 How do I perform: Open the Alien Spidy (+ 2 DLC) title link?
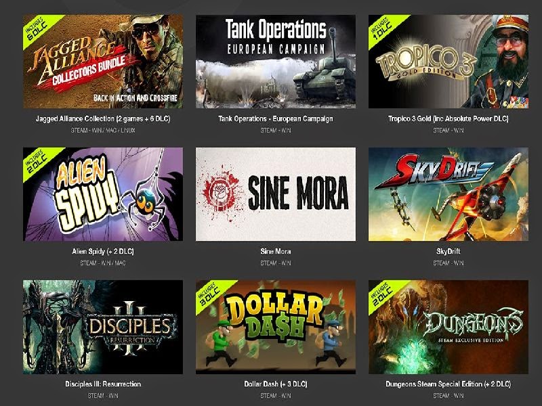click(x=103, y=251)
